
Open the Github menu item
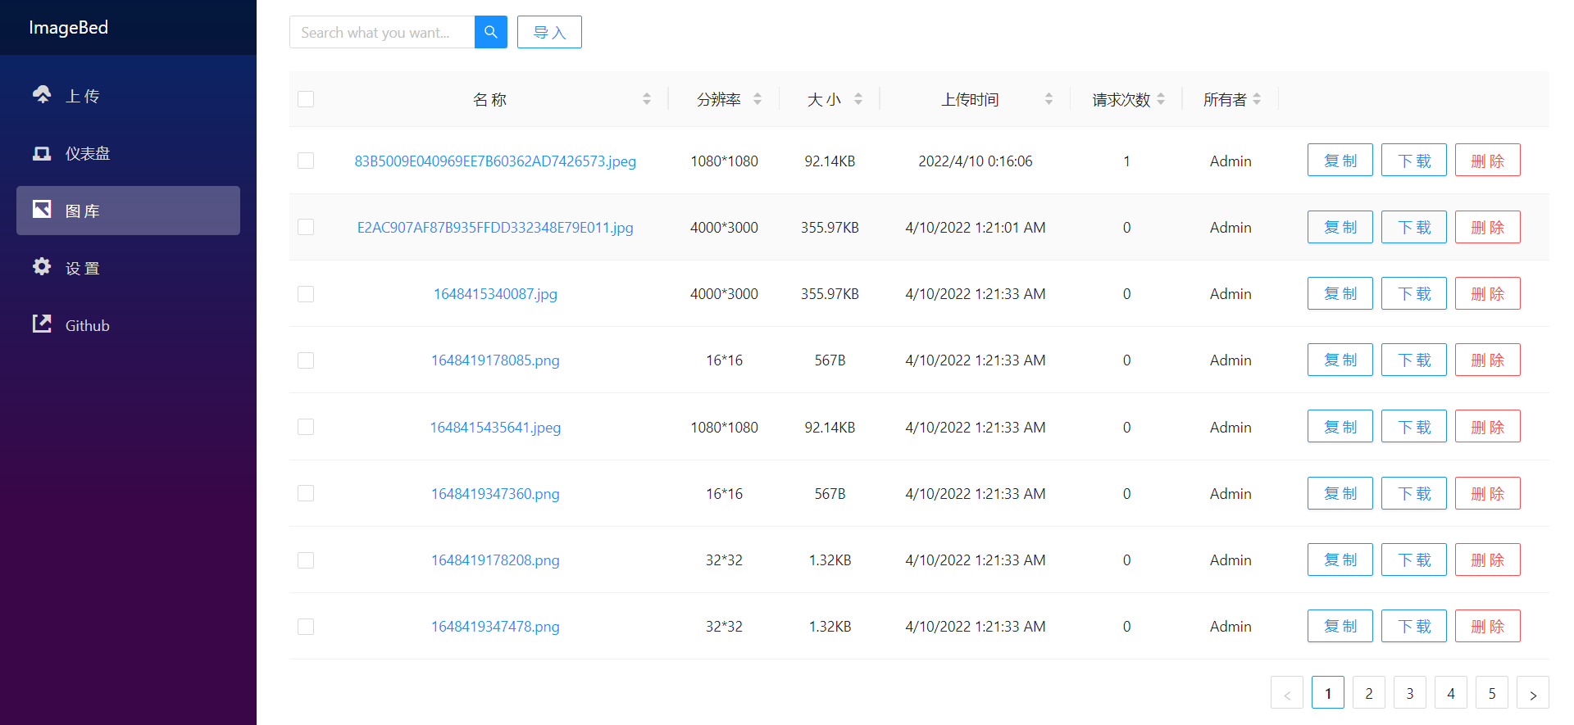128,325
